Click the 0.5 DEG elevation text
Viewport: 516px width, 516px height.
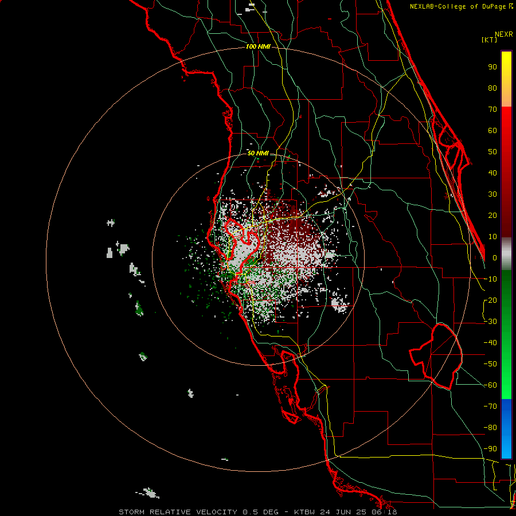260,512
